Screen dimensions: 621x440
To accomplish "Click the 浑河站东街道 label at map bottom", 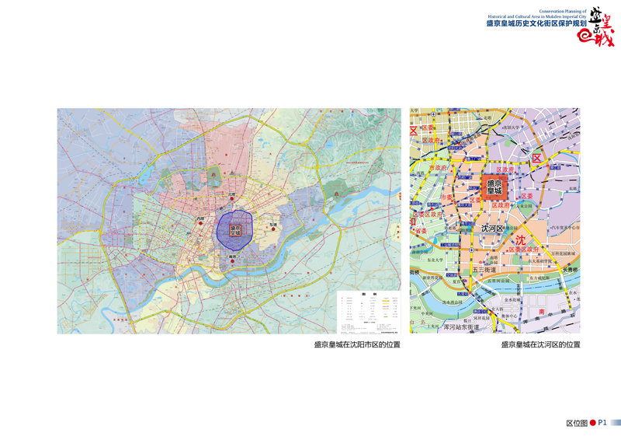I will [463, 328].
